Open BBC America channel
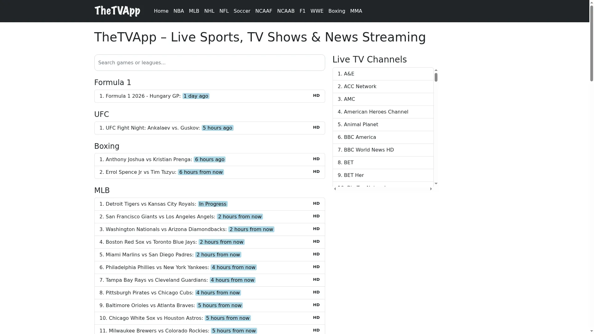 tap(383, 137)
